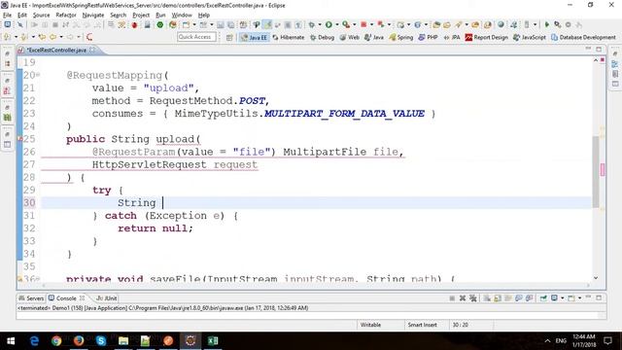Image resolution: width=622 pixels, height=350 pixels.
Task: Open File Explorer from the taskbar
Action: pyautogui.click(x=123, y=341)
